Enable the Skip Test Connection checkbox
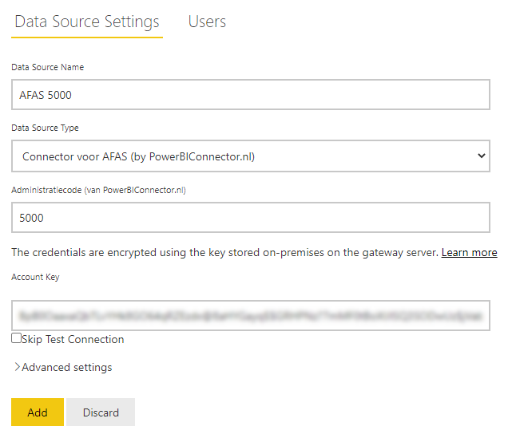512x438 pixels. coord(16,338)
